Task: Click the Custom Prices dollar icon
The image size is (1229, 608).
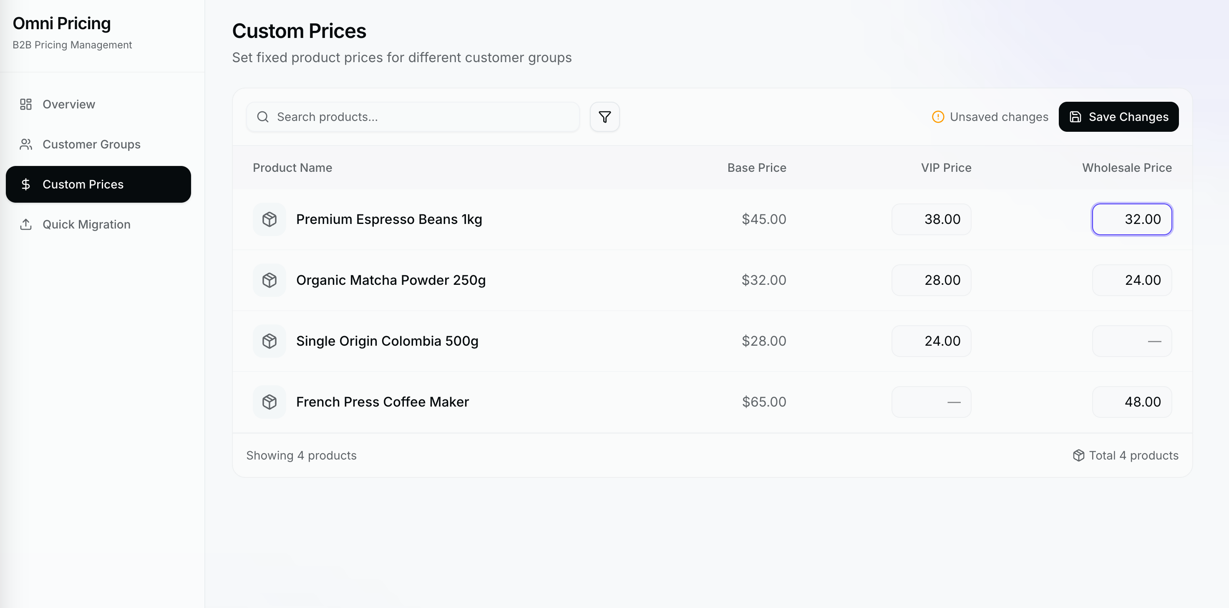Action: coord(26,185)
